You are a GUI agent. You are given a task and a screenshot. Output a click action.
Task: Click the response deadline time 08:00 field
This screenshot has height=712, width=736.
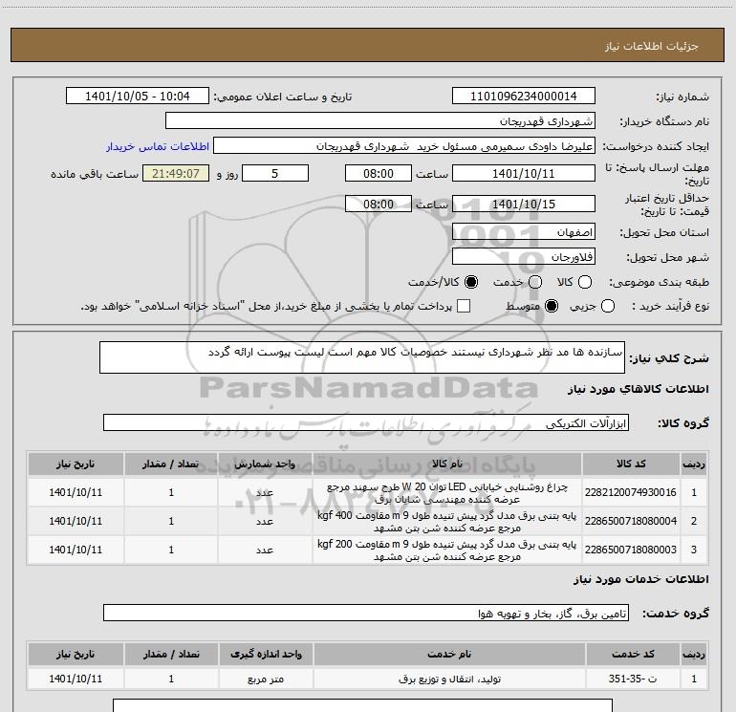[379, 174]
